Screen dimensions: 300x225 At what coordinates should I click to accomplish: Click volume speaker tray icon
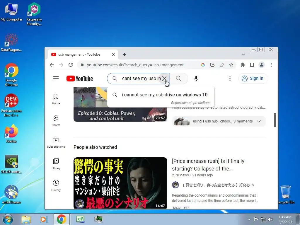(x=270, y=219)
